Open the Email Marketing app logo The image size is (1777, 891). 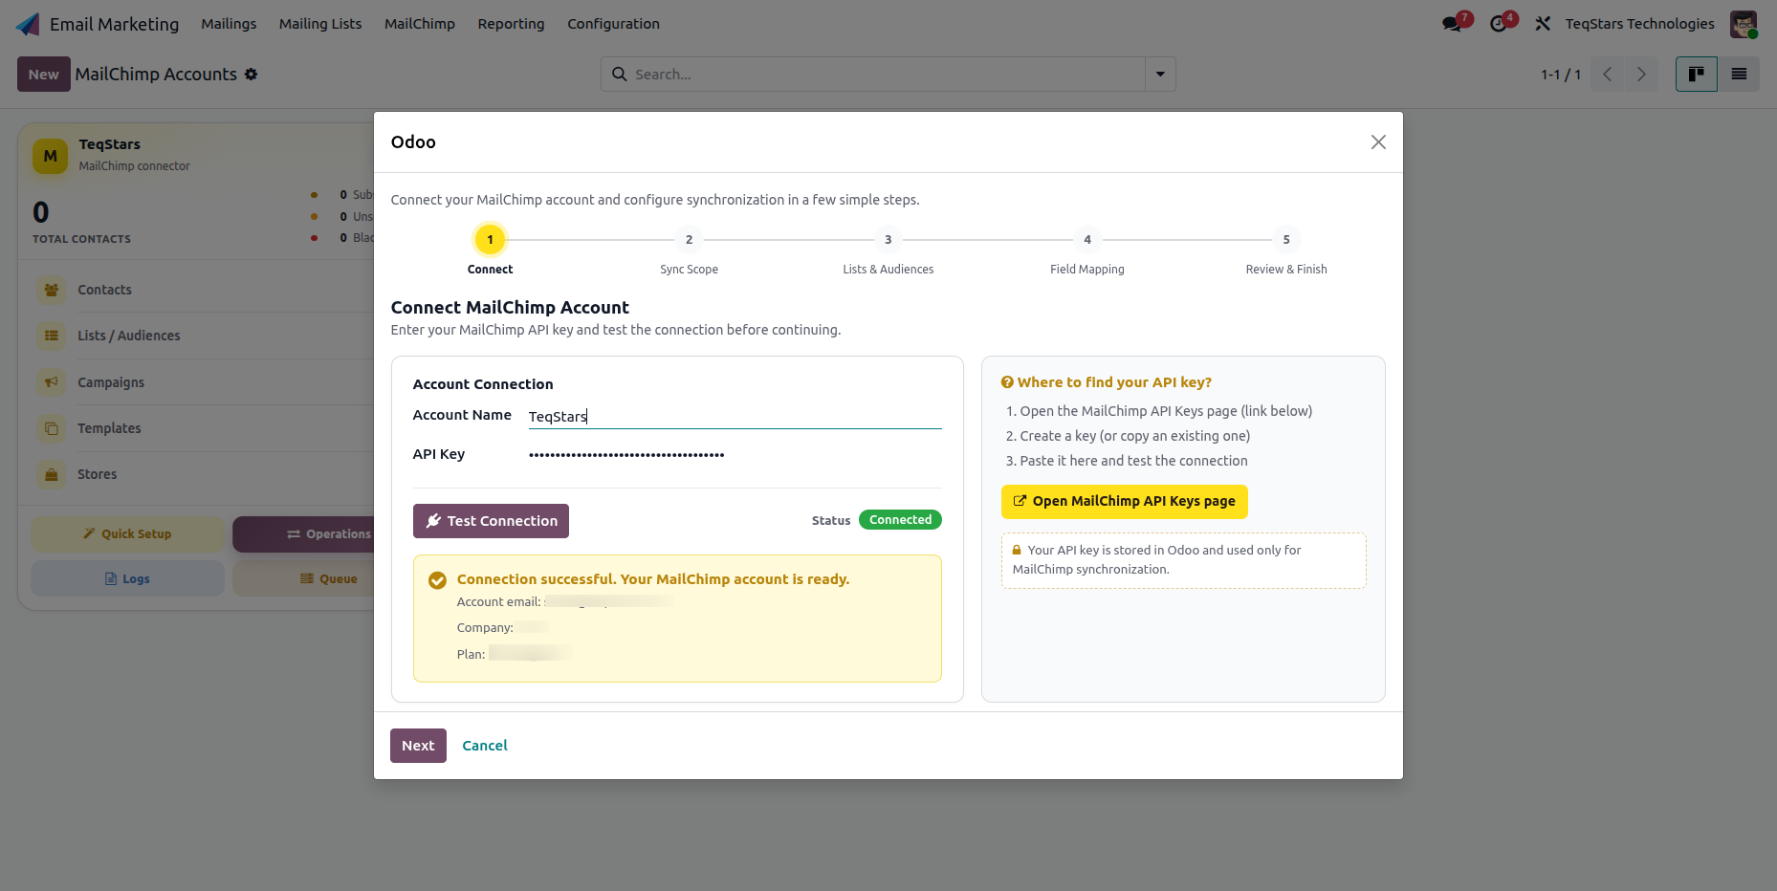coord(28,24)
